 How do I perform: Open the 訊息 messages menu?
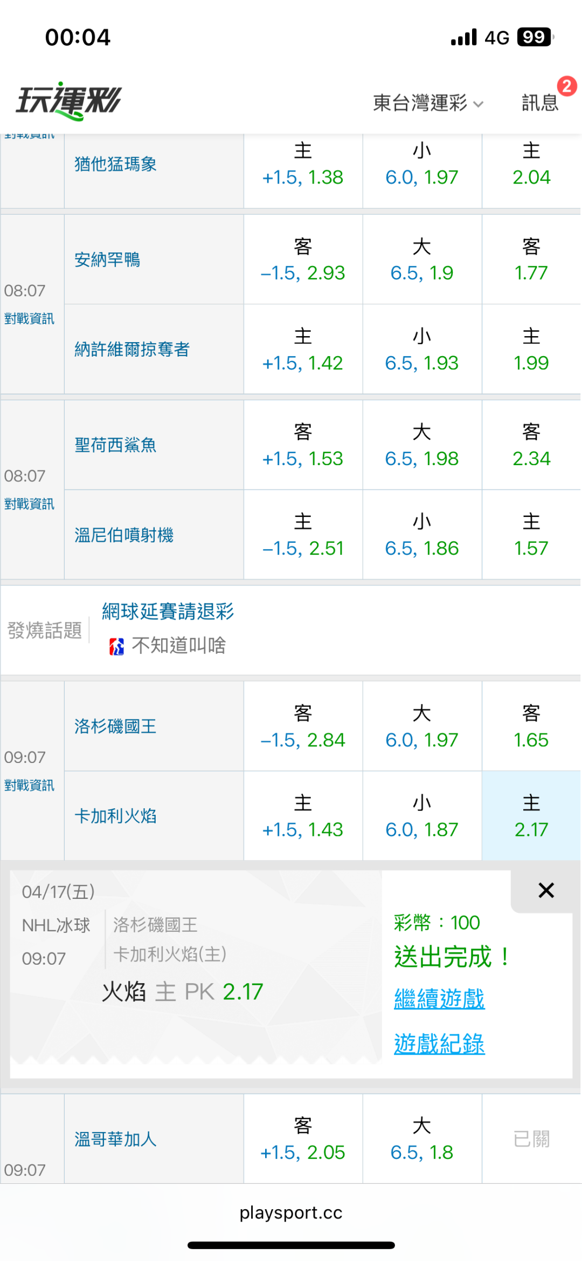(539, 103)
